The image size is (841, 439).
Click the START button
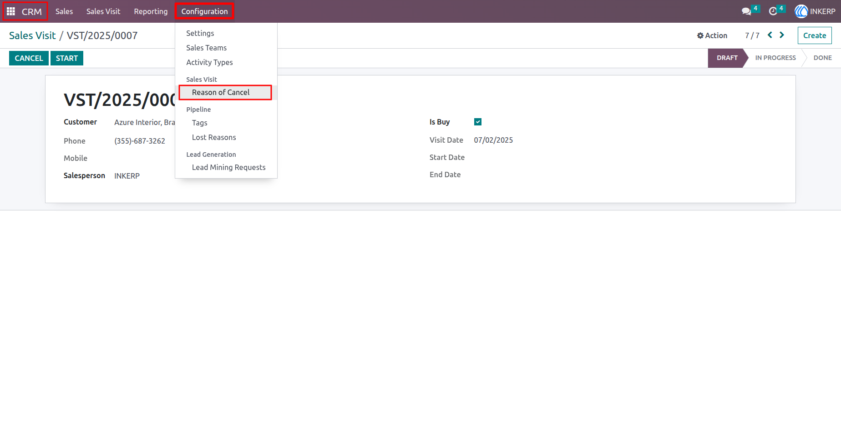[67, 58]
